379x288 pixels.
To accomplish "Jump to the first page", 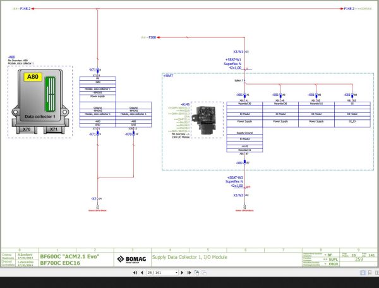I will pos(135,273).
